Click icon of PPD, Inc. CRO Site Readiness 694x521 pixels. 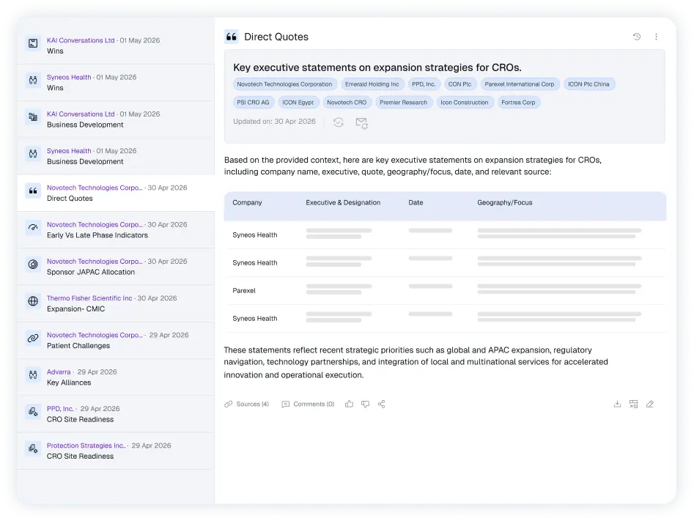pos(33,412)
